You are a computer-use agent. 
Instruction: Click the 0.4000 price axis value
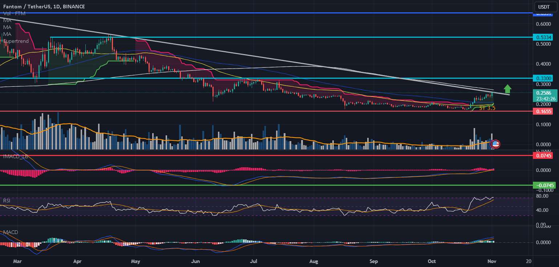point(544,64)
